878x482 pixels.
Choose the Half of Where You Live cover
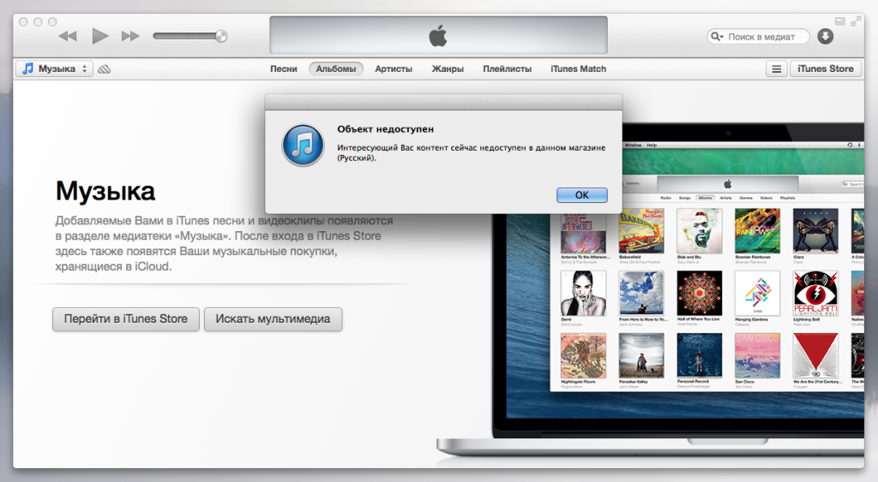click(700, 294)
